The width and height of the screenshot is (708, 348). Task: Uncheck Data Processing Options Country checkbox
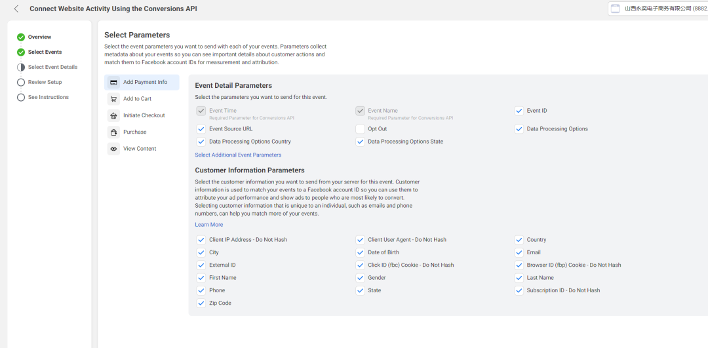201,142
